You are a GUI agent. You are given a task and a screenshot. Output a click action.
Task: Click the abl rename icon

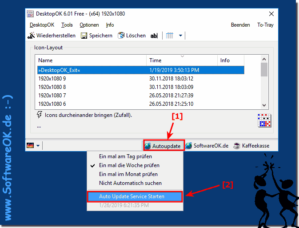pos(154,36)
